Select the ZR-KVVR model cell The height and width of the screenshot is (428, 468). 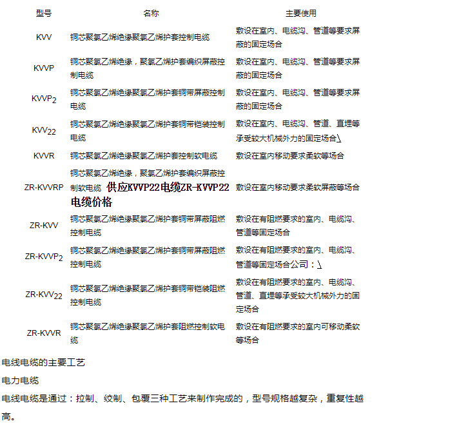(44, 333)
